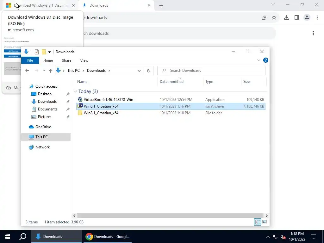The height and width of the screenshot is (243, 324).
Task: Select the Win8.1_Croatian_x64 File folder row
Action: [171, 113]
